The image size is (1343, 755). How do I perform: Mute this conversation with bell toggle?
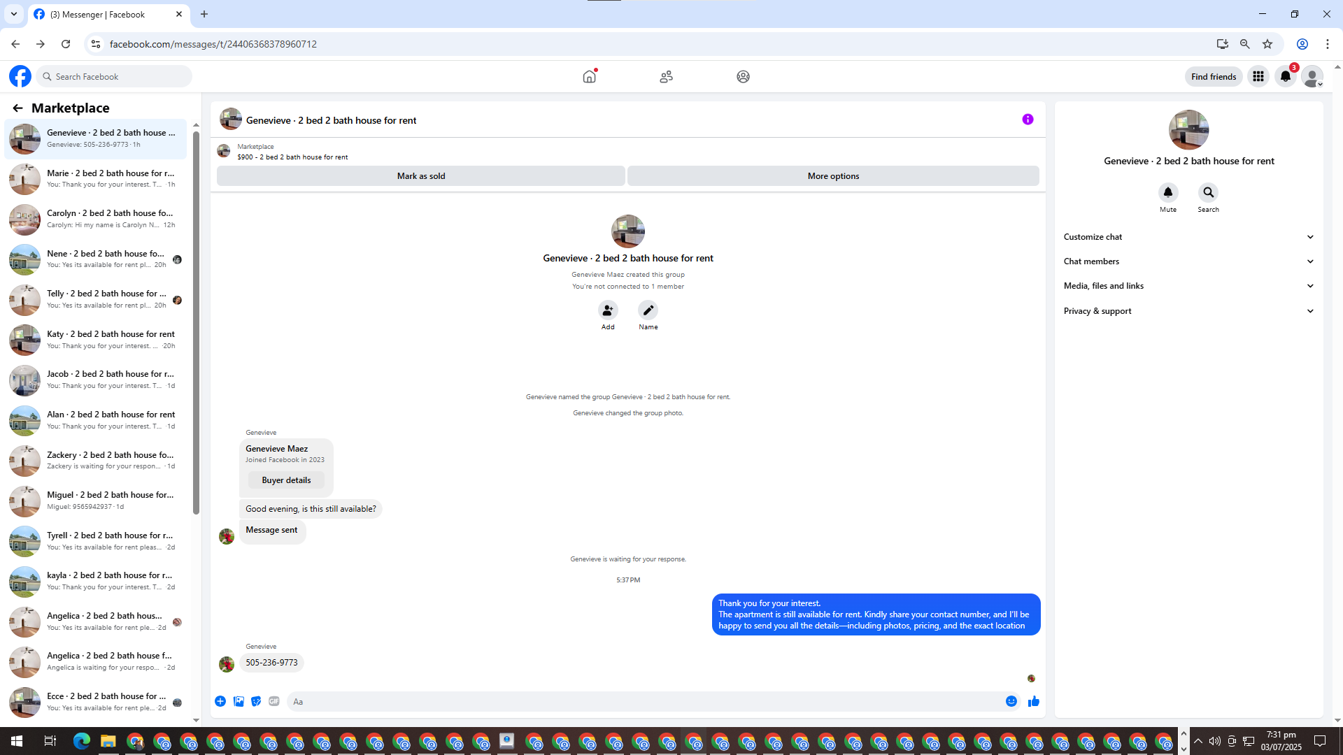pos(1167,192)
